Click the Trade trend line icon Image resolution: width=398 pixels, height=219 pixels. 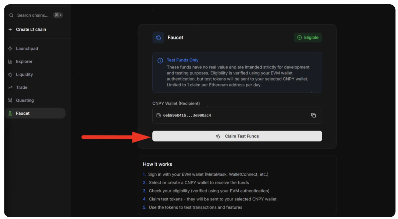point(10,87)
